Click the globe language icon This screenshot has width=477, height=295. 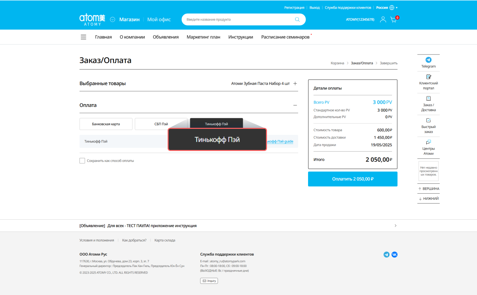(392, 8)
